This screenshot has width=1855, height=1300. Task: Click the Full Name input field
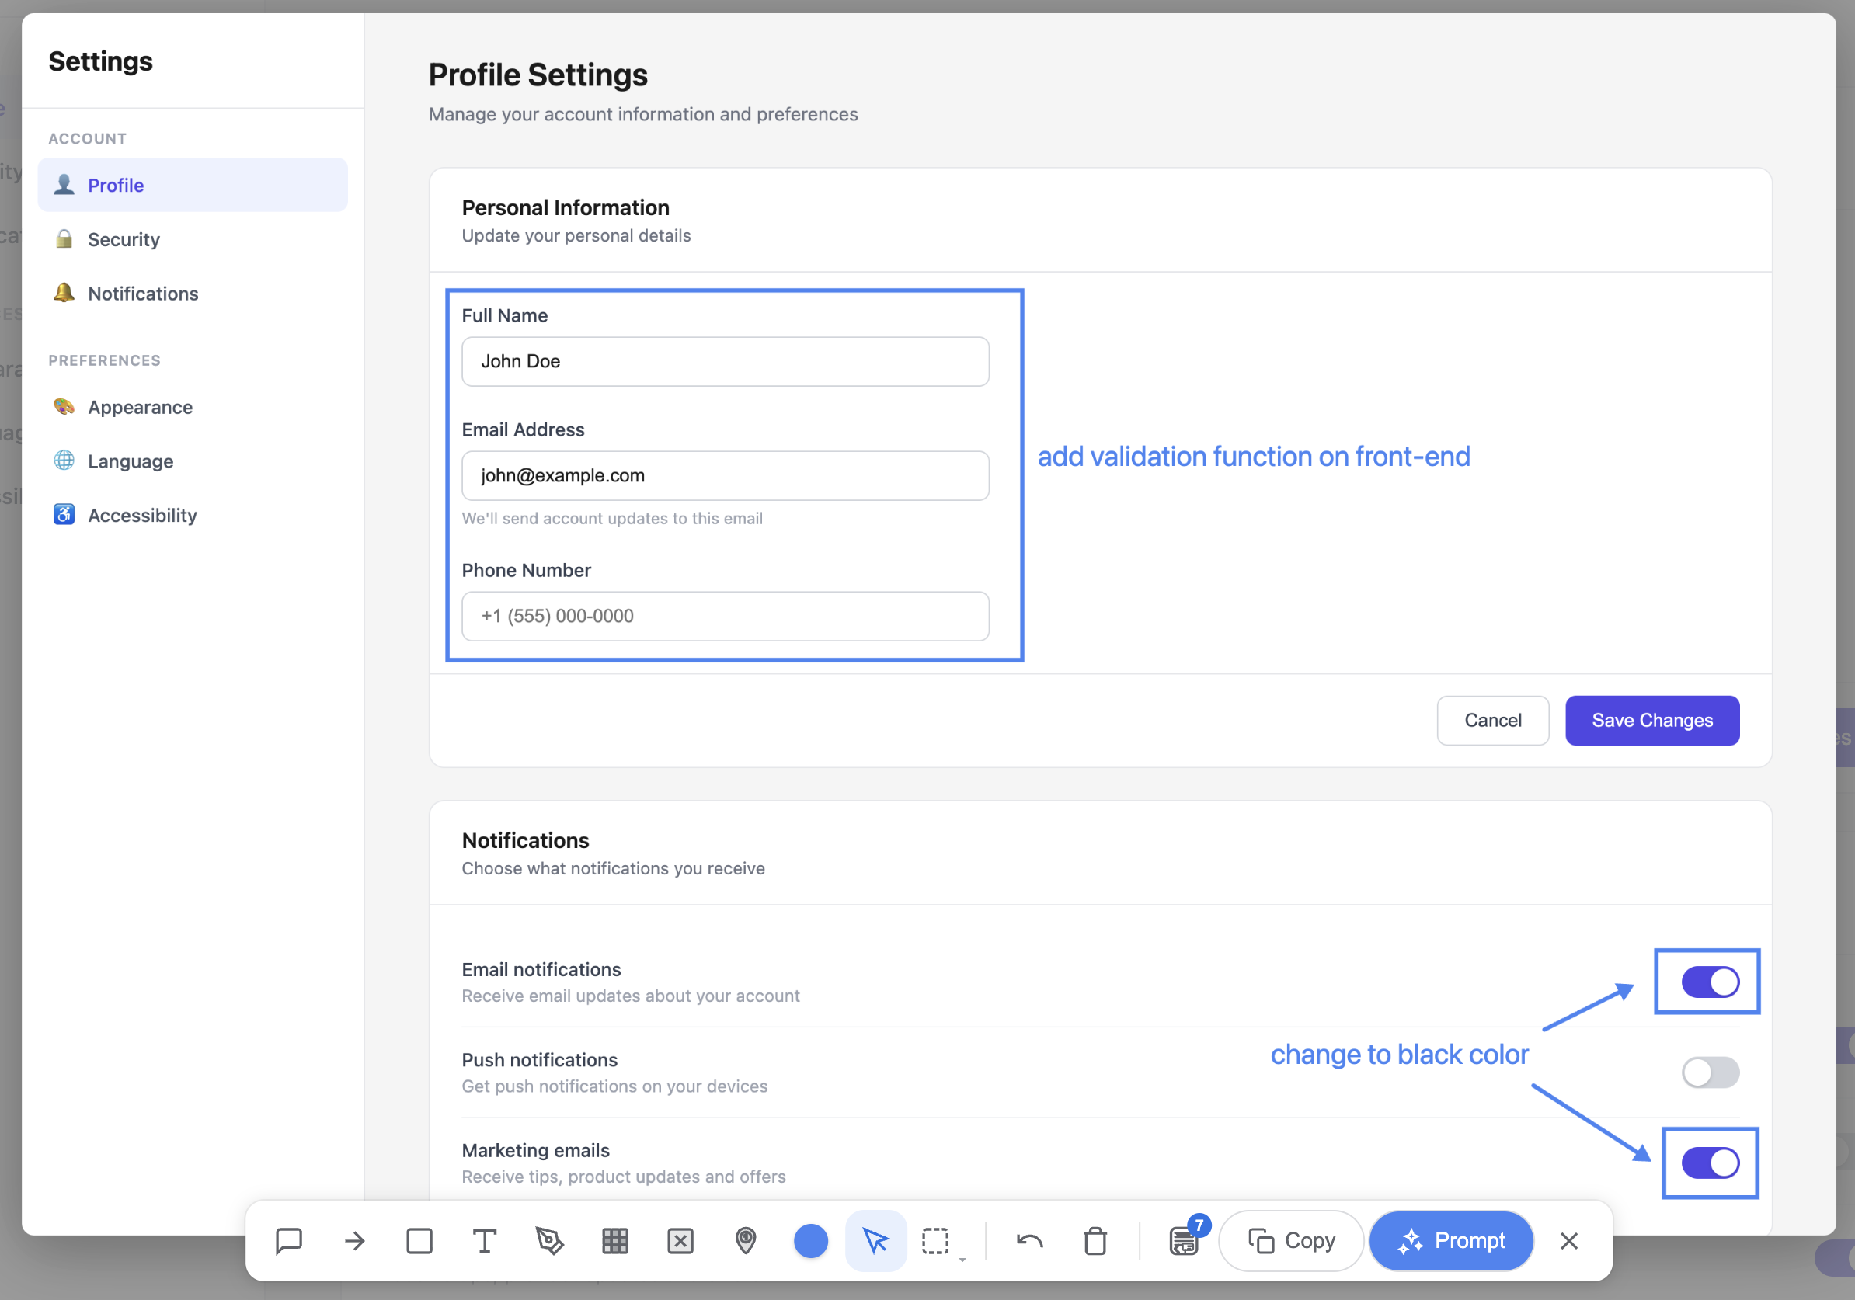pos(725,361)
